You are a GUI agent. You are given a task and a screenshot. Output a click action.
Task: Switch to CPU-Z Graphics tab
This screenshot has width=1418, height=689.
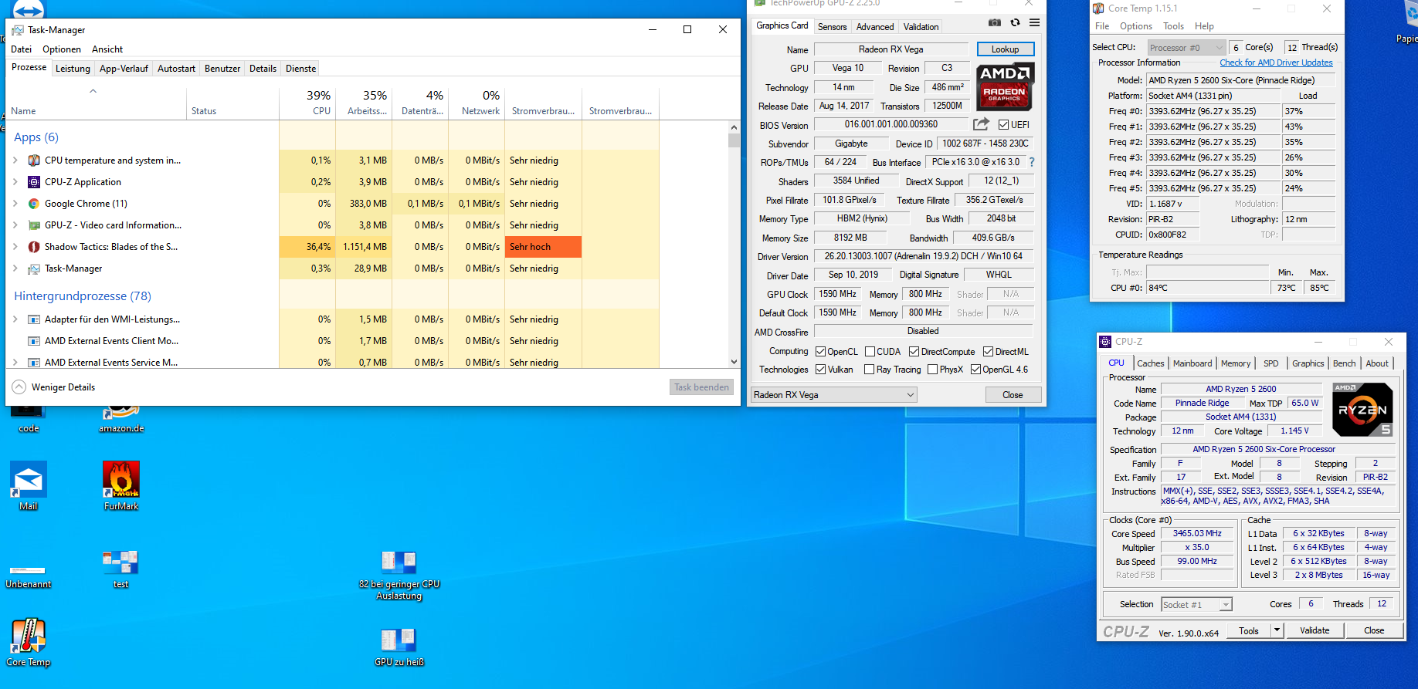(x=1308, y=363)
